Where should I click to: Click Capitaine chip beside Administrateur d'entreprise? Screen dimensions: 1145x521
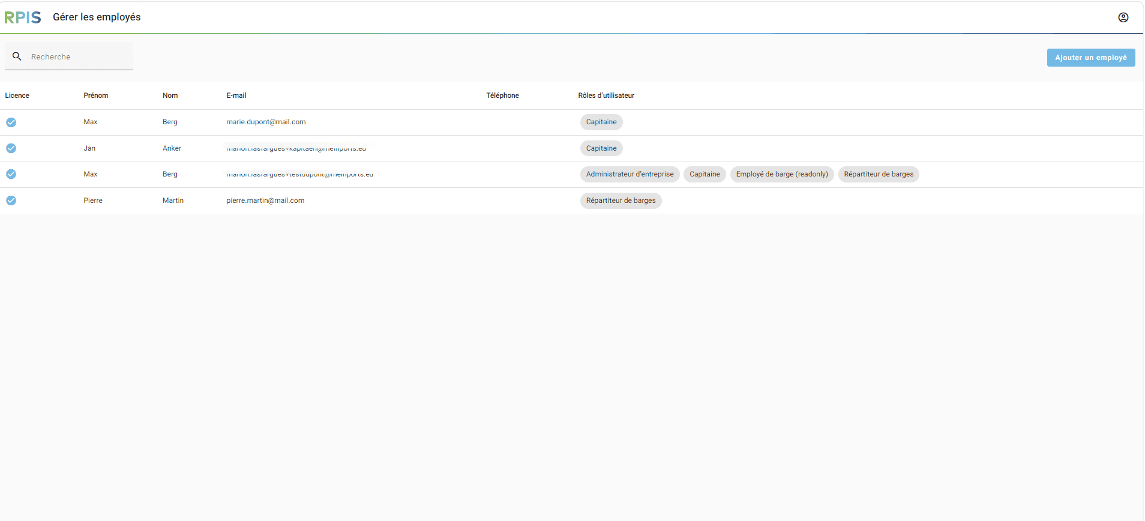[705, 174]
